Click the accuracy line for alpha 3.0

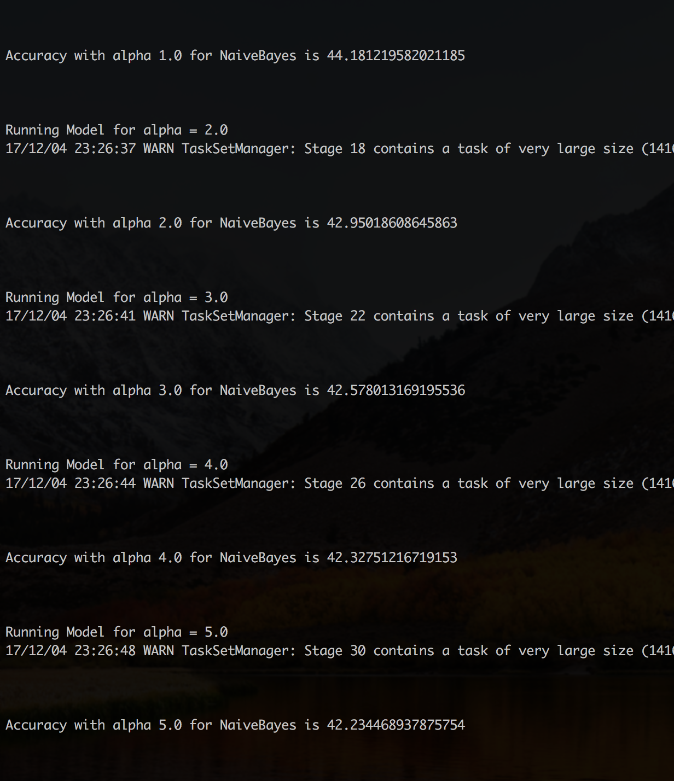(235, 391)
